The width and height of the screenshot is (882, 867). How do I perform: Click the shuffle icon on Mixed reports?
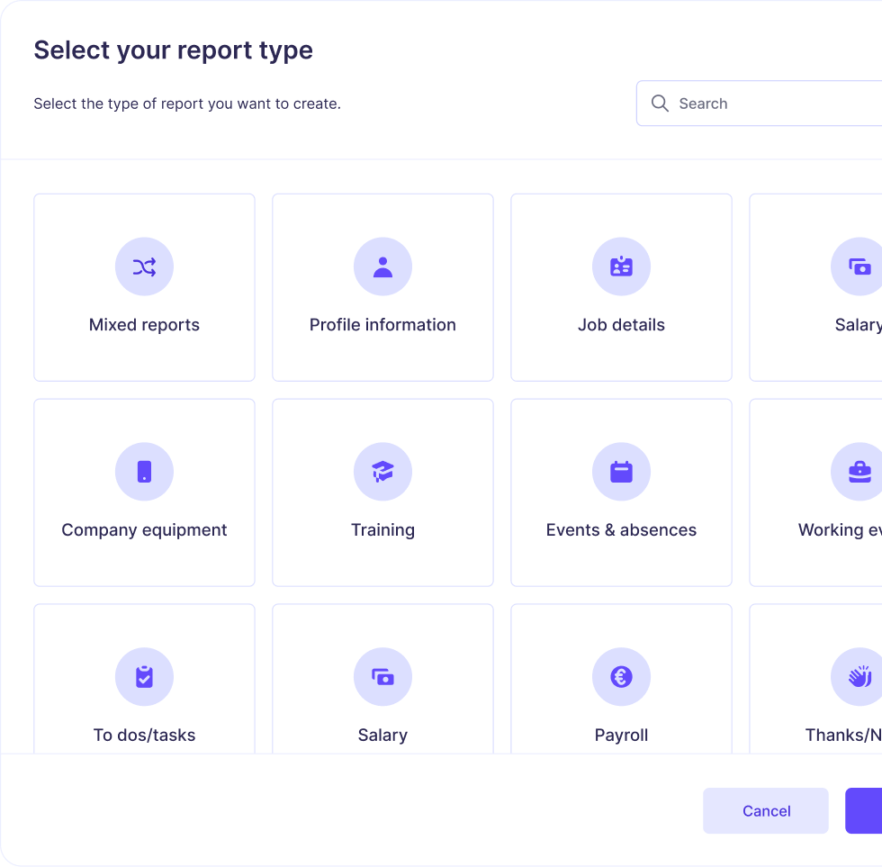[x=144, y=266]
